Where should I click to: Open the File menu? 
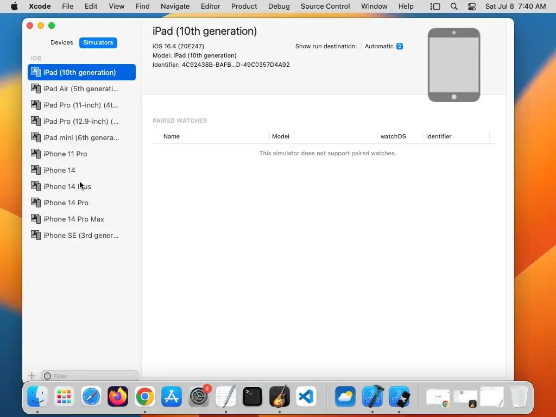click(x=67, y=7)
